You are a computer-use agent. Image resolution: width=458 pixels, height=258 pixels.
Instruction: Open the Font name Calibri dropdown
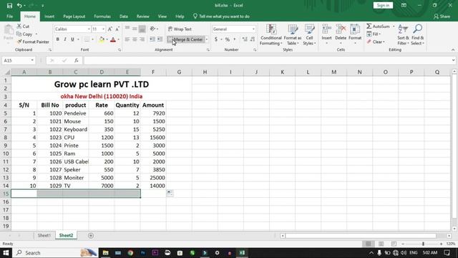(89, 29)
